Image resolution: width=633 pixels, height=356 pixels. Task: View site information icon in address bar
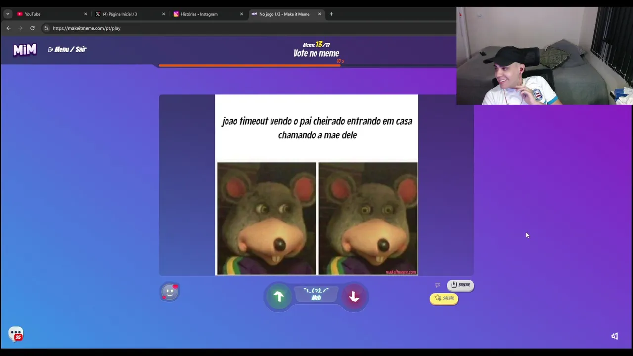point(46,28)
